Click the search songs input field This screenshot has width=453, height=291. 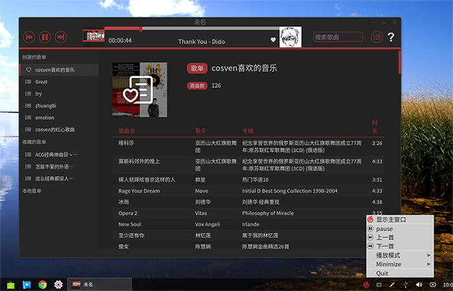click(x=338, y=37)
